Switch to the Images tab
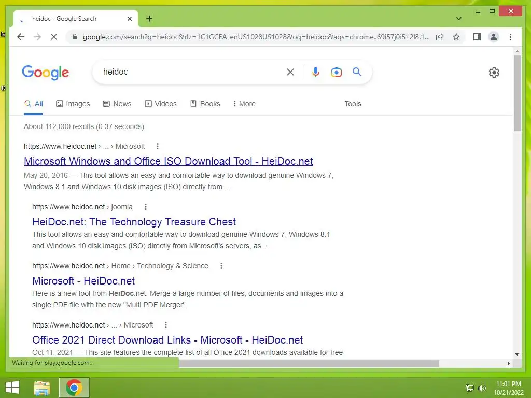531x398 pixels. point(73,104)
